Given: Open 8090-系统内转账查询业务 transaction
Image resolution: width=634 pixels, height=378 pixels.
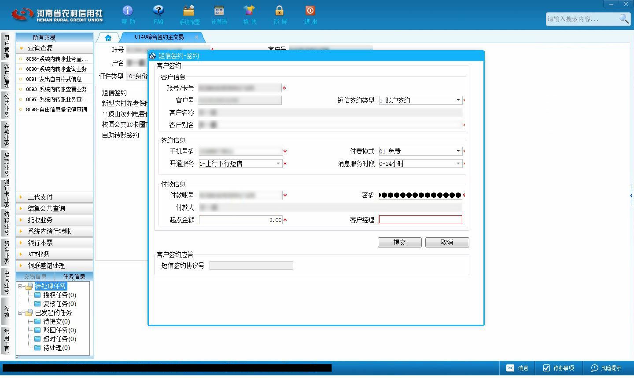Looking at the screenshot, I should 55,69.
